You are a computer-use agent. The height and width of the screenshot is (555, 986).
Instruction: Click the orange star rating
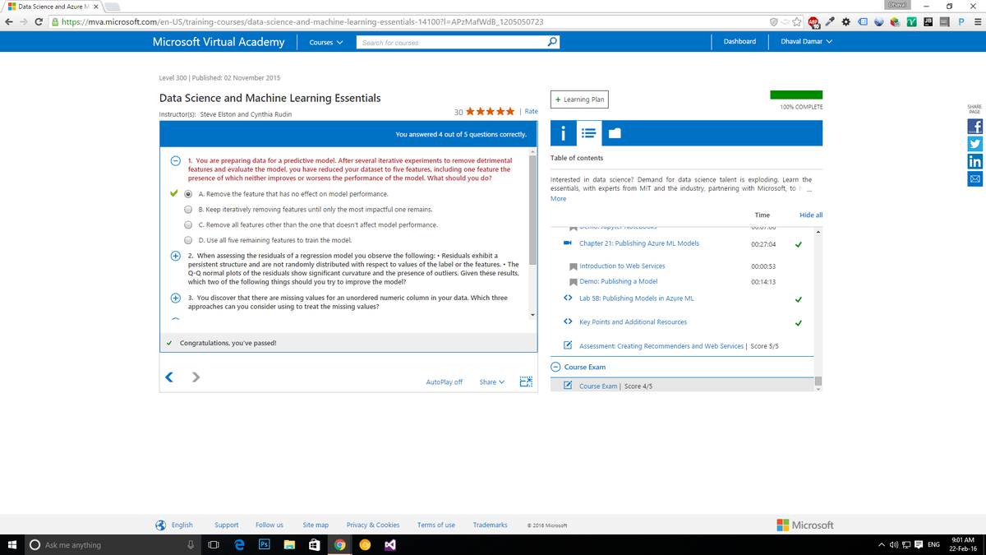491,111
